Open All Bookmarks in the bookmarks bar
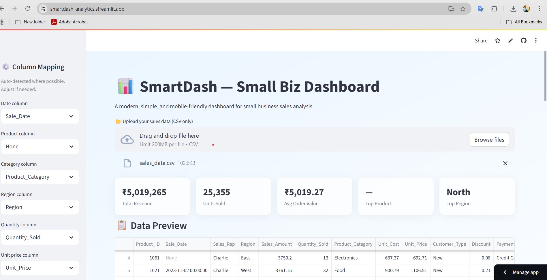Screen dimensions: 547x280 [524, 22]
